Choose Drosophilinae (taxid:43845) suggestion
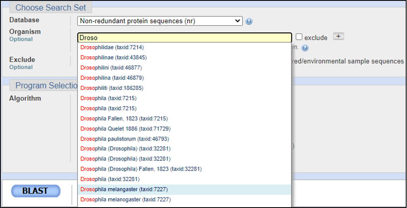 click(113, 57)
